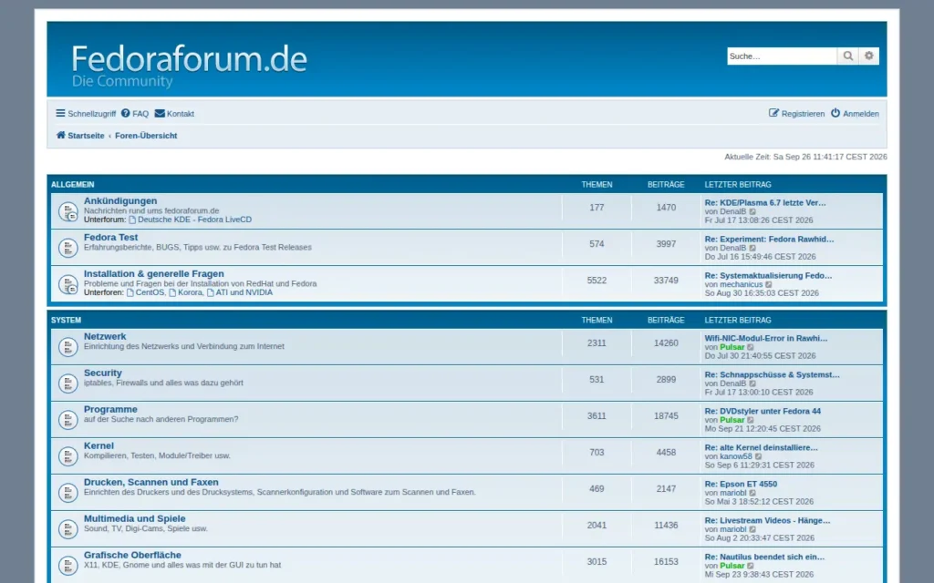
Task: Open Installation & generelle Fragen forum
Action: tap(153, 273)
